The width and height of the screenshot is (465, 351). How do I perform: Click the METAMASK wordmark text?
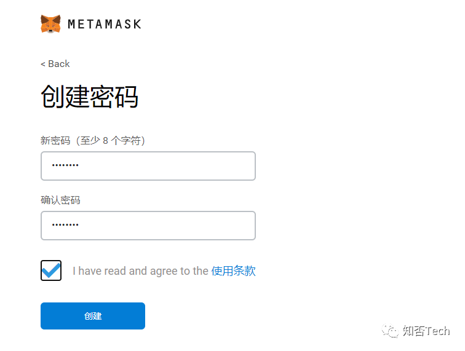click(x=104, y=24)
